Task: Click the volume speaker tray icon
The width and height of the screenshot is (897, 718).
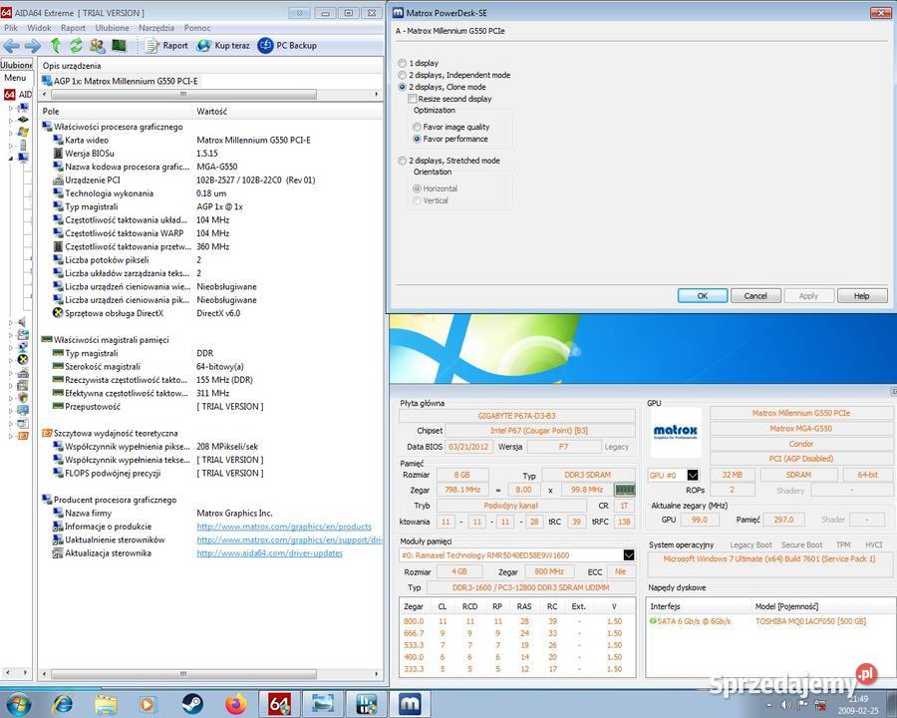Action: (x=786, y=705)
